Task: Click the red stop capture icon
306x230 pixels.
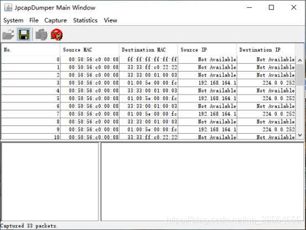Action: tap(56, 35)
